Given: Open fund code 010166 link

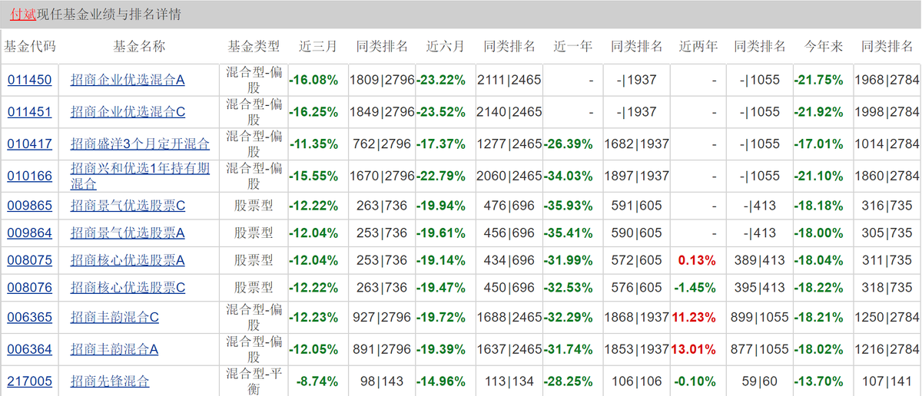Looking at the screenshot, I should pos(29,177).
